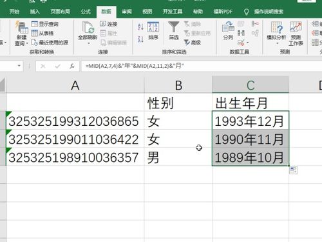Switch to the 开始 (Home) tab

tap(14, 12)
